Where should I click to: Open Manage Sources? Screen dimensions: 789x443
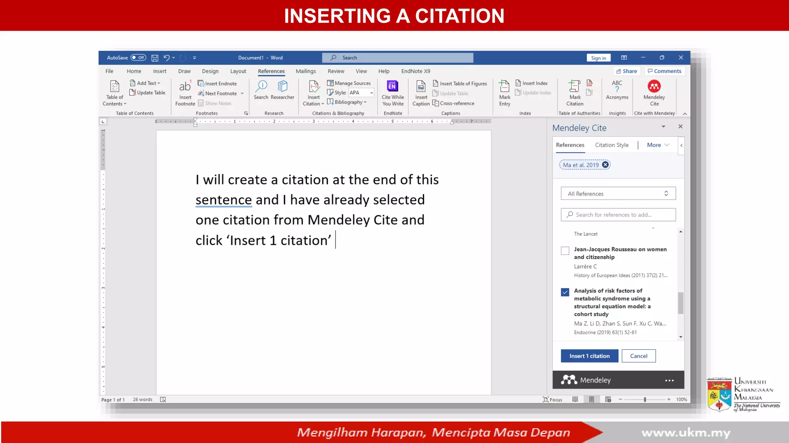[x=349, y=83]
